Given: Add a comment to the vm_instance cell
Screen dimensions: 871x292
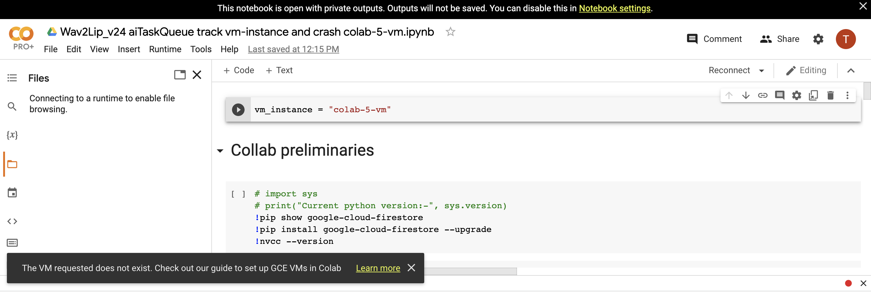Looking at the screenshot, I should coord(780,95).
